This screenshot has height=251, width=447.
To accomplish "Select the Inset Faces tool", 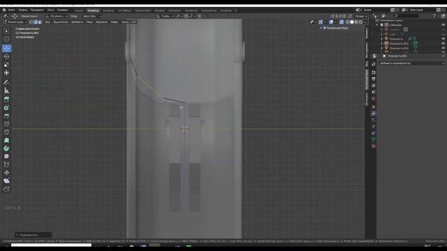I will tap(6, 107).
